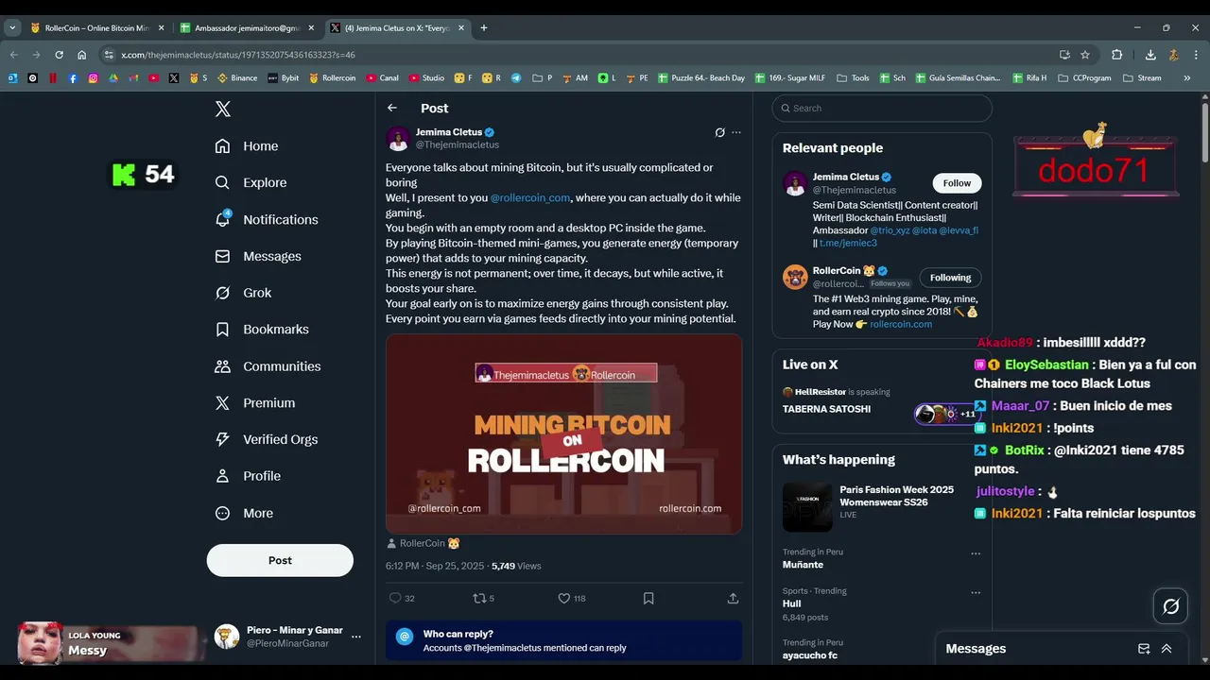This screenshot has height=680, width=1210.
Task: Open the post's three-dot menu
Action: (x=736, y=132)
